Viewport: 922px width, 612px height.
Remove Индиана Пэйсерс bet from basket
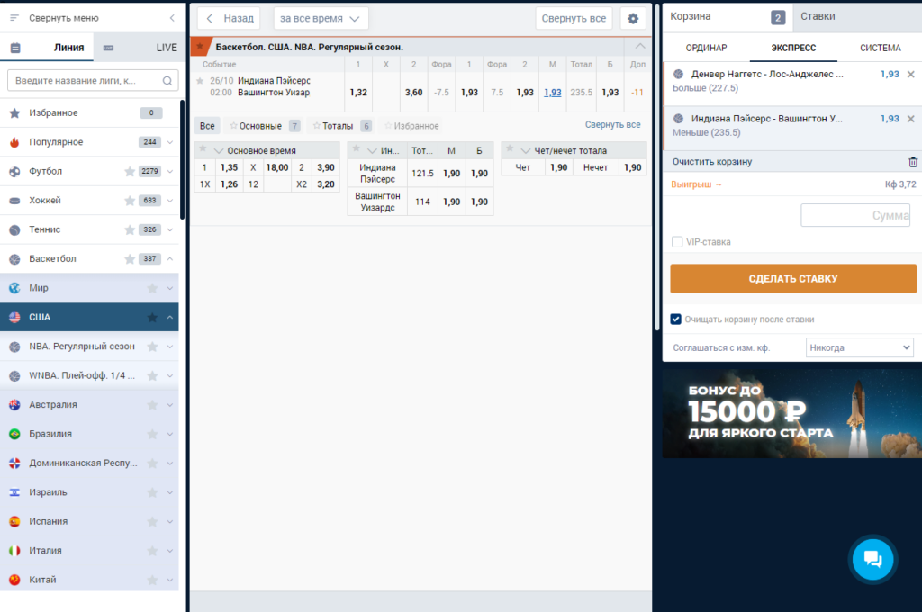[x=911, y=119]
